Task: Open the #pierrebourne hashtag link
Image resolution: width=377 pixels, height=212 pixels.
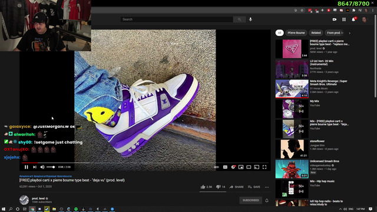Action: point(64,176)
